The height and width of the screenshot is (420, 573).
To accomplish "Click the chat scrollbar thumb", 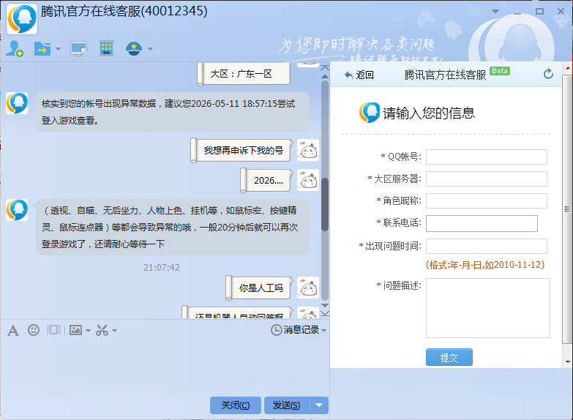I will (x=324, y=204).
